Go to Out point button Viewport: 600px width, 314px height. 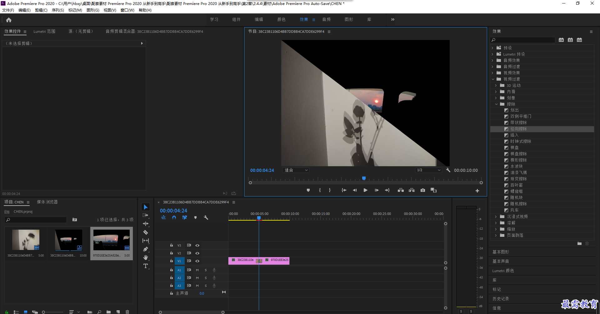coord(387,190)
